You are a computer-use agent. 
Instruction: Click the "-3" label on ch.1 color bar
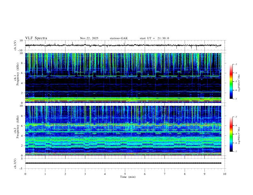[x=235, y=64]
